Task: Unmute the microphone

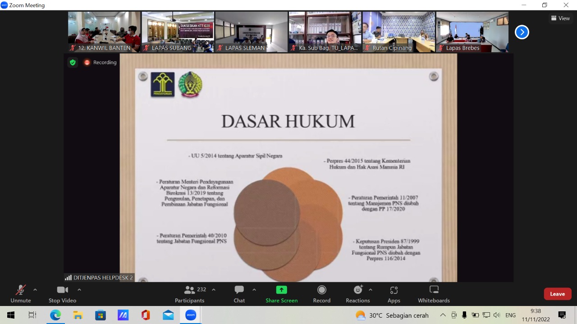Action: click(x=21, y=294)
